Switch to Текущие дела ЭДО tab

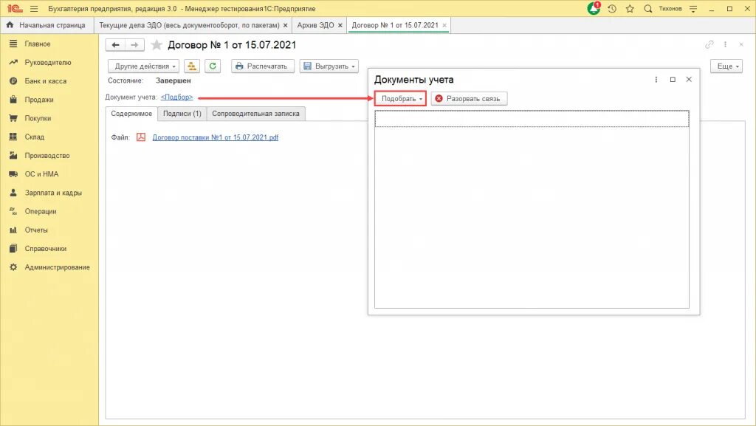coord(189,25)
